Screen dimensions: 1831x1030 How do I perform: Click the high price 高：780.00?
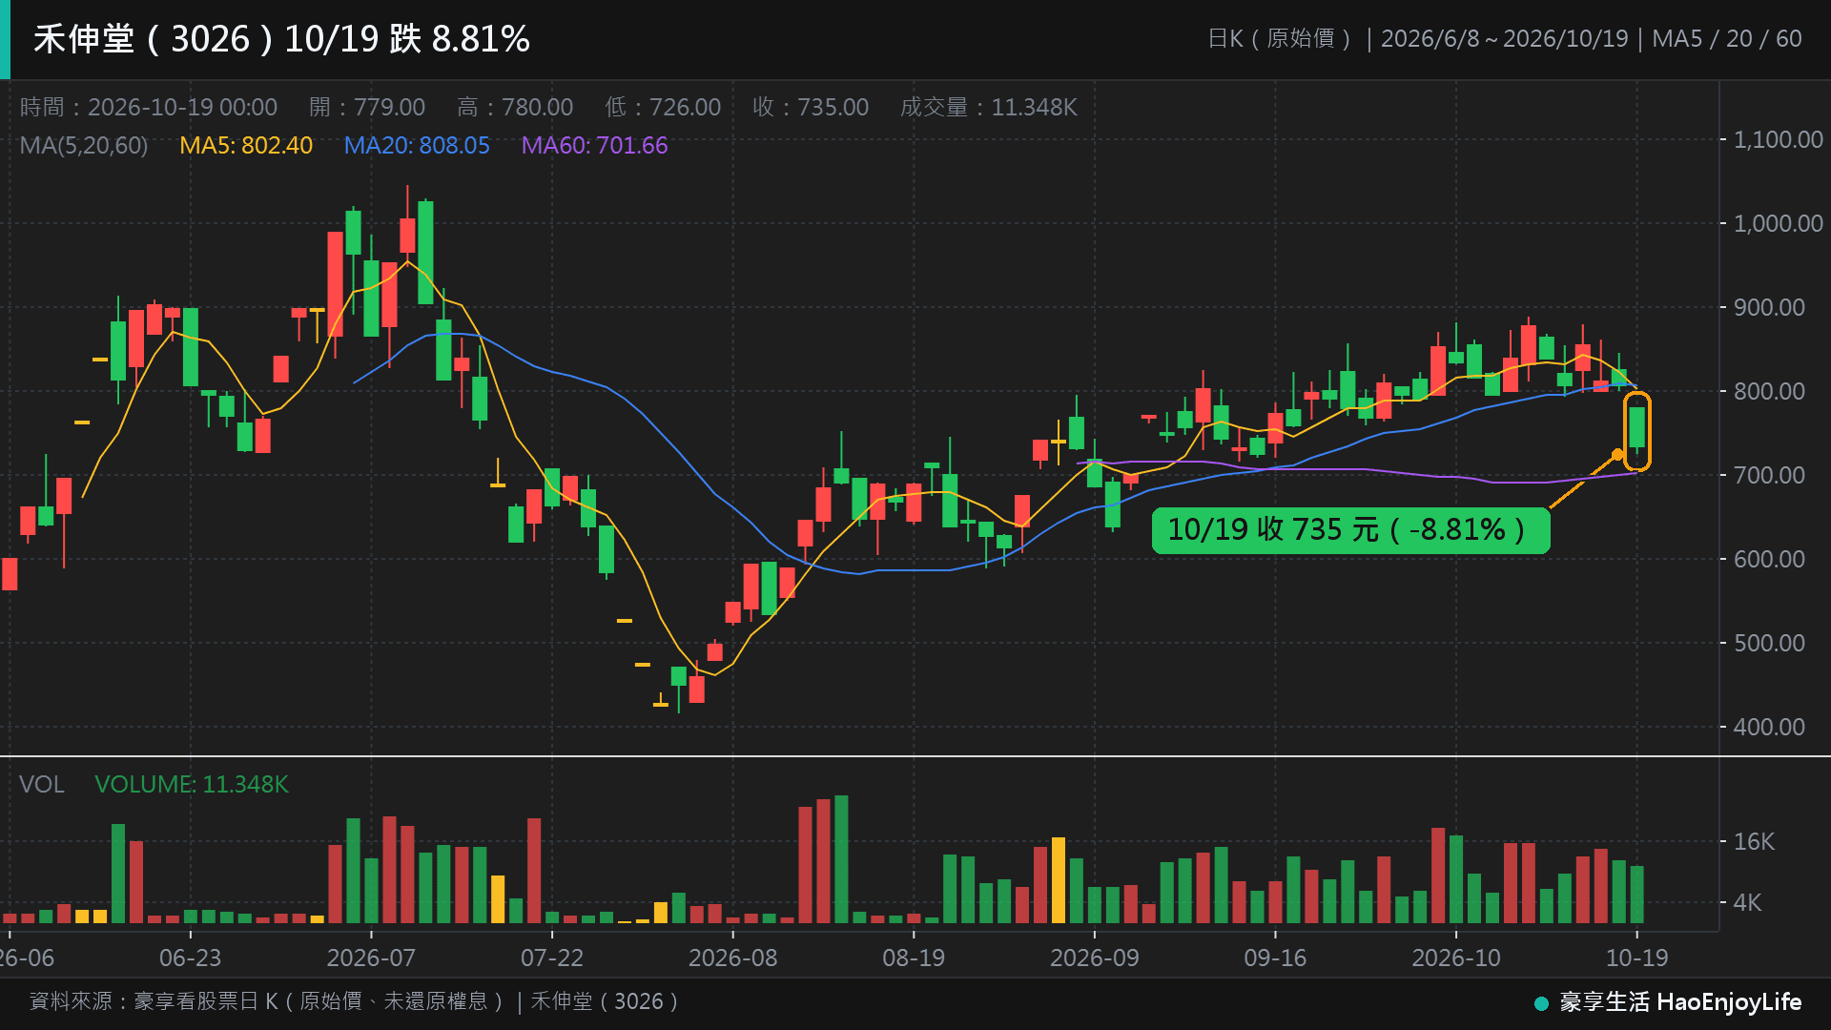click(x=515, y=107)
